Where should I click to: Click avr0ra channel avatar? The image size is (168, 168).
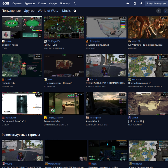[3, 41]
